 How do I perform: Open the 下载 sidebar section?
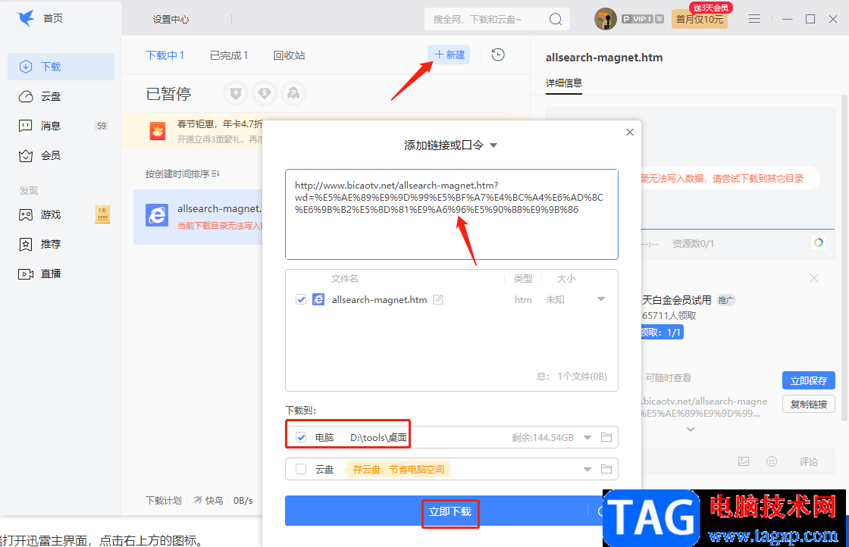(61, 67)
